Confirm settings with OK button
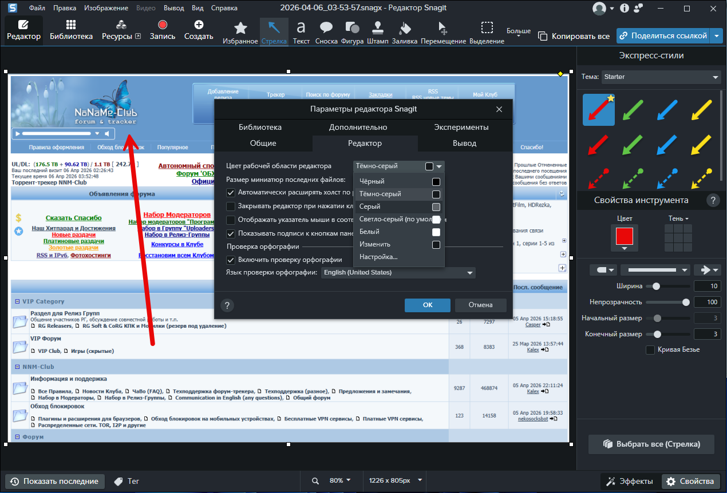 pos(428,305)
